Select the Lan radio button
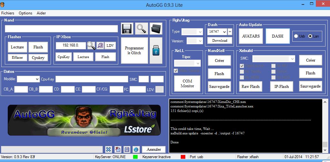330x162 pixels. point(310,36)
